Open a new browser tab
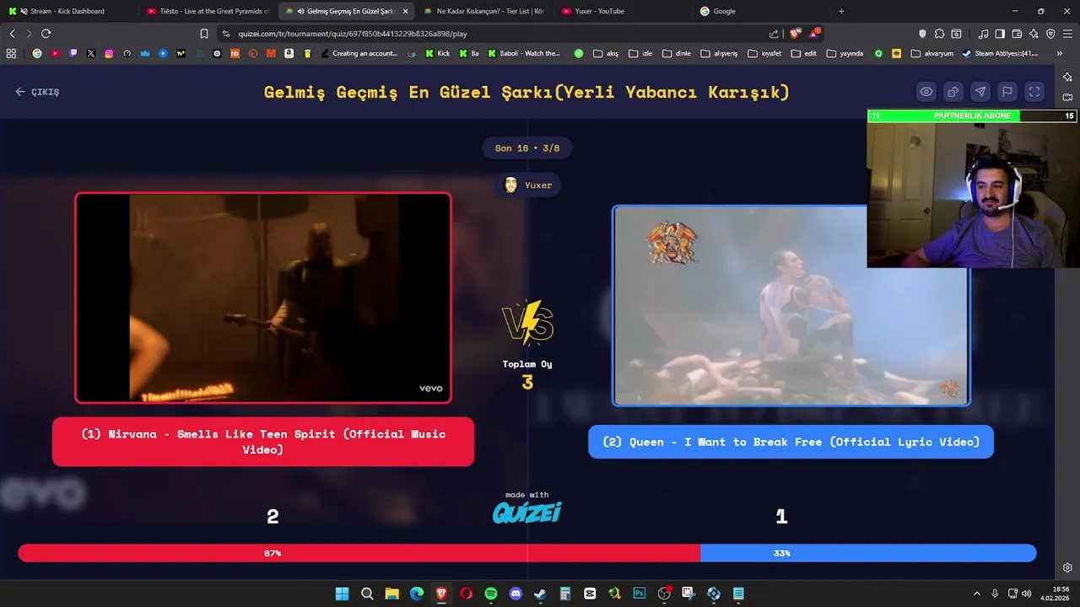The width and height of the screenshot is (1080, 607). tap(841, 11)
